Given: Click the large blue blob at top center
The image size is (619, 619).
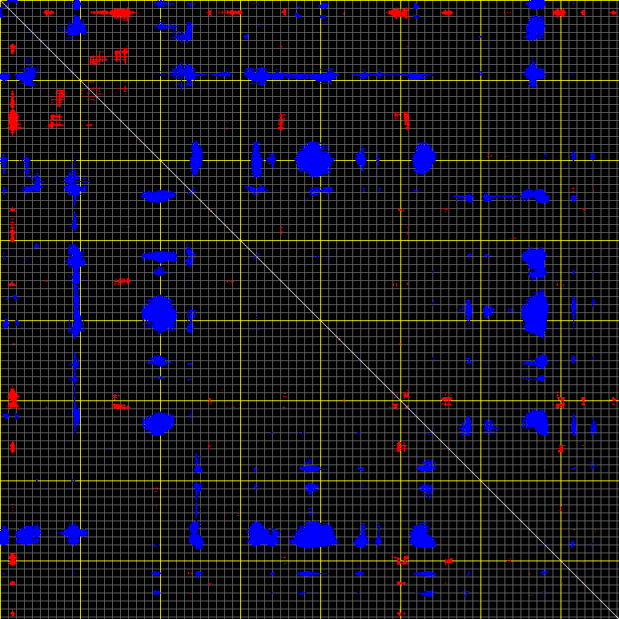Looking at the screenshot, I should tap(314, 159).
